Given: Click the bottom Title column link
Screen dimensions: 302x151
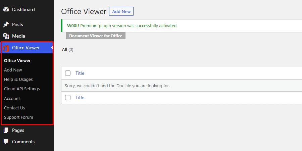Looking at the screenshot, I should 80,98.
